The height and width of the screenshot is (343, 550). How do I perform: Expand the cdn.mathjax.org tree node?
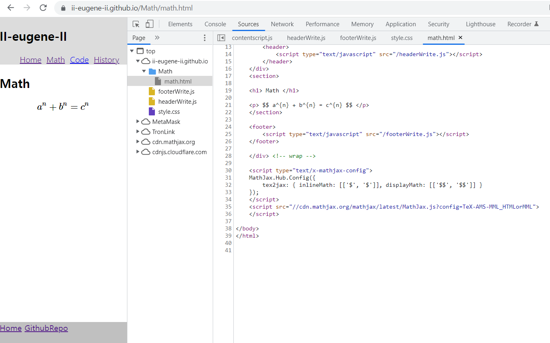(x=138, y=142)
